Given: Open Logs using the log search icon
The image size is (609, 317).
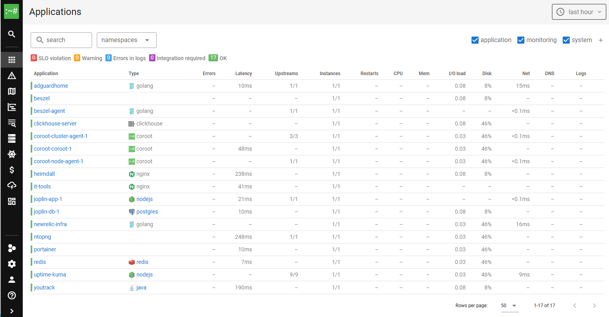Looking at the screenshot, I should click(x=11, y=123).
